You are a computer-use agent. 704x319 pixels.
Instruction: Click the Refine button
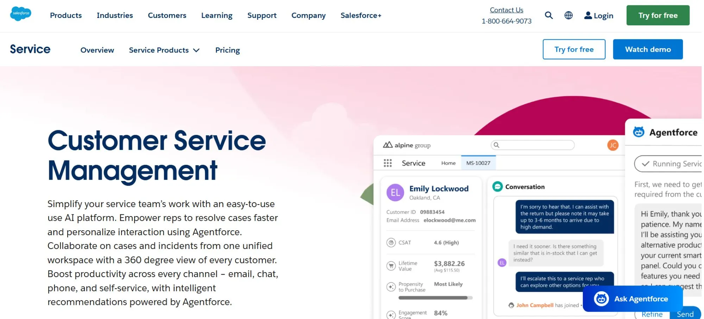tap(652, 314)
